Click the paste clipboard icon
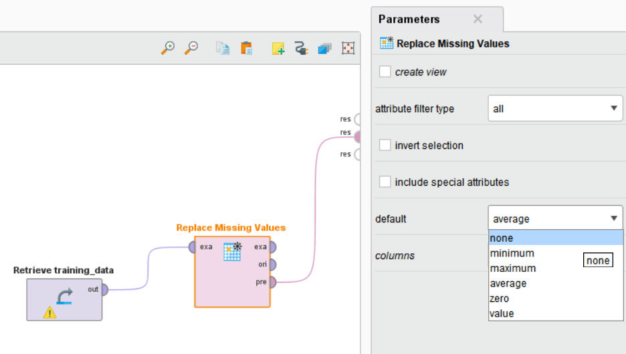 click(x=246, y=48)
